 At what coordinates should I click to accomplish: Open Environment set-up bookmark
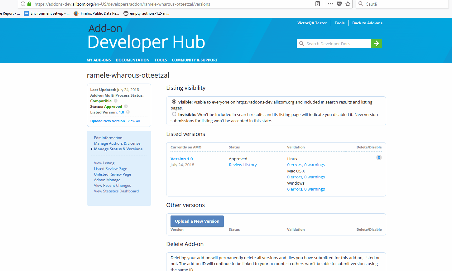pyautogui.click(x=47, y=13)
